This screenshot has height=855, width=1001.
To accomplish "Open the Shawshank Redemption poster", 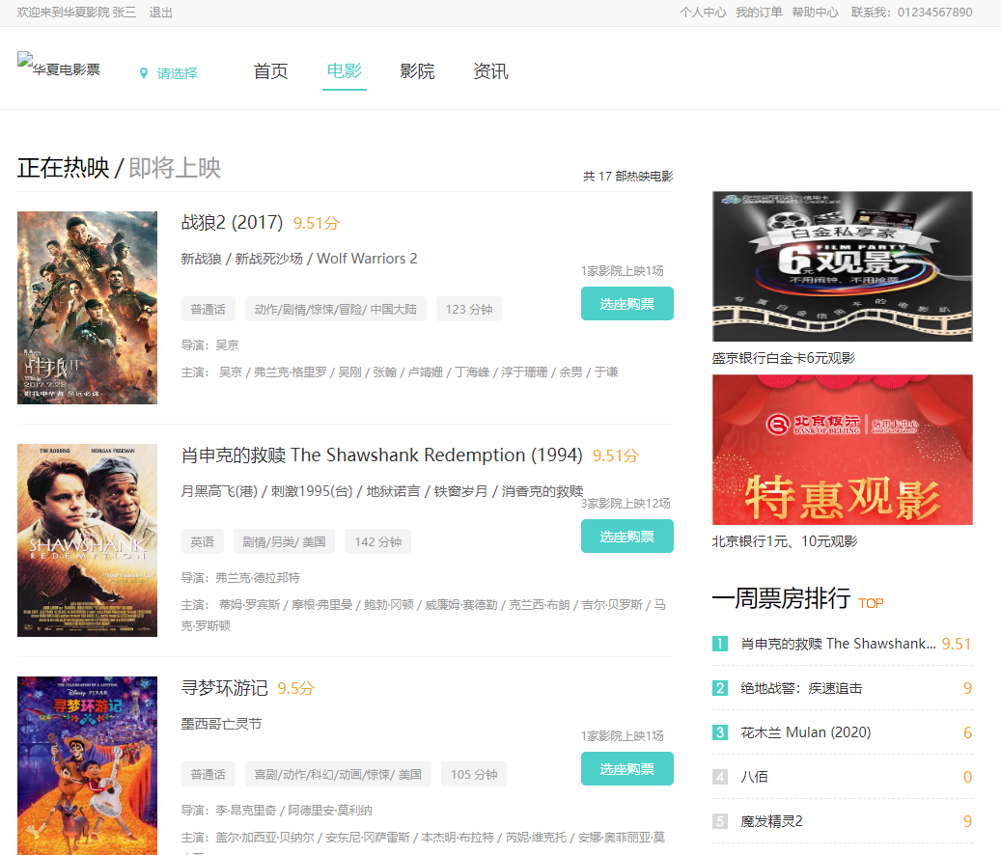I will coord(87,540).
